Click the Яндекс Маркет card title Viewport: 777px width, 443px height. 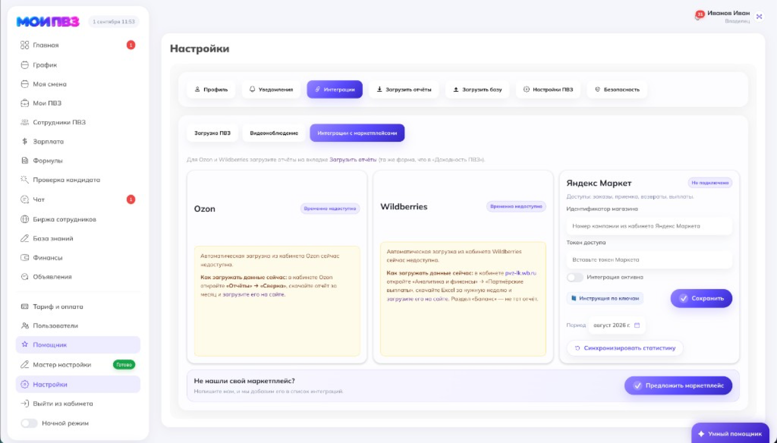pos(599,183)
